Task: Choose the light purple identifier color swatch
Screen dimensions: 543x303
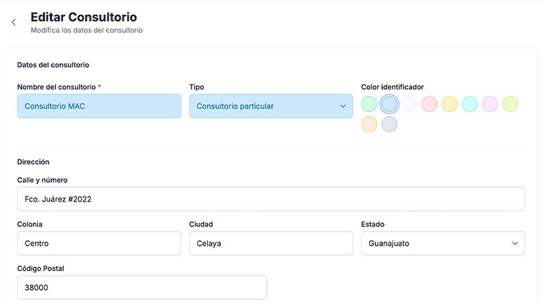Action: click(x=489, y=104)
